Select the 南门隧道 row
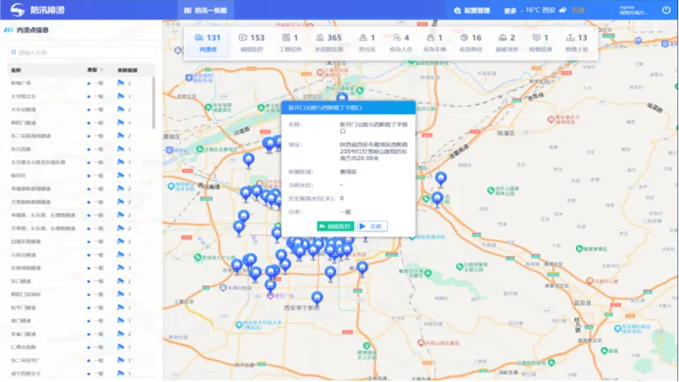The height and width of the screenshot is (382, 679). coord(80,321)
